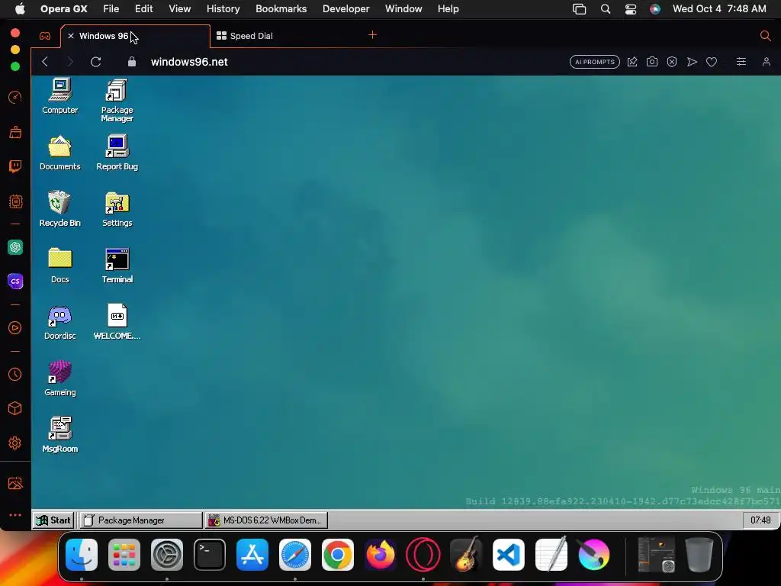The width and height of the screenshot is (781, 586).
Task: Click the send flow arrow icon
Action: [x=692, y=62]
